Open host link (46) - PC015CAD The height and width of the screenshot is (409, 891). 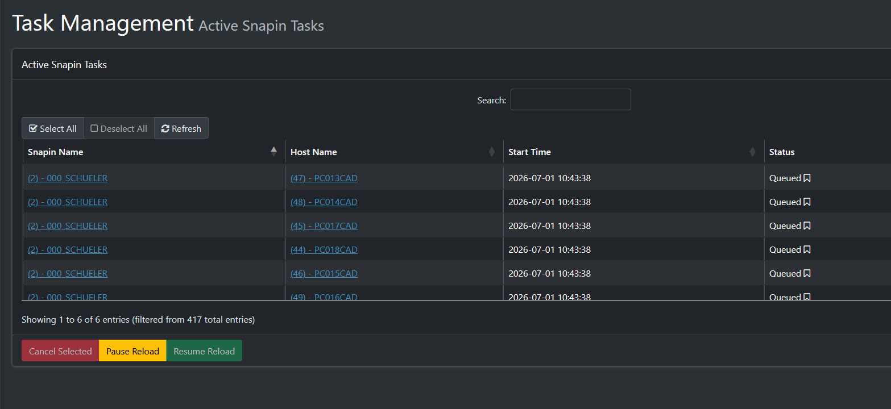324,274
